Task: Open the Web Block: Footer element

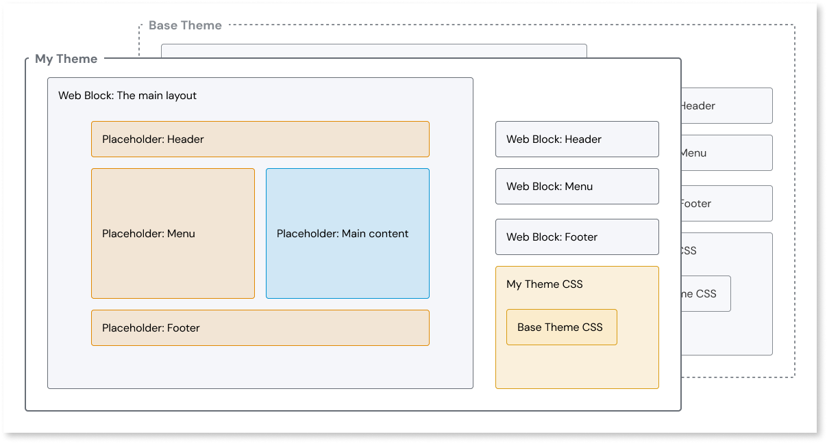Action: [x=576, y=237]
